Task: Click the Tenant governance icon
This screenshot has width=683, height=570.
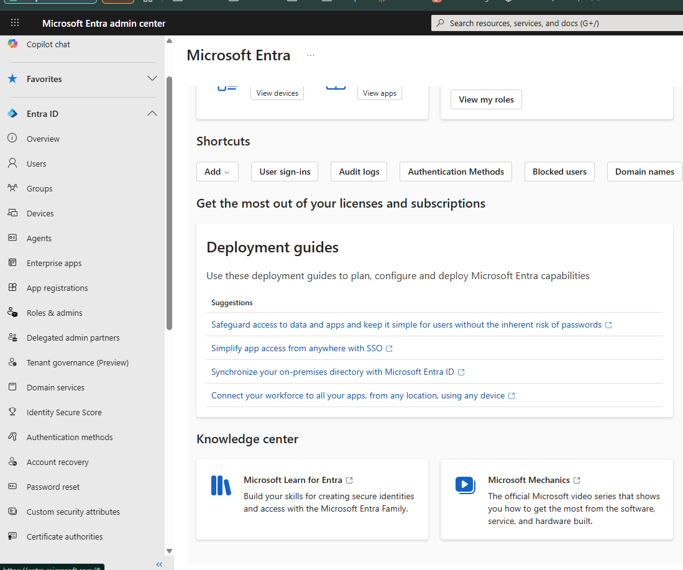Action: click(x=12, y=362)
